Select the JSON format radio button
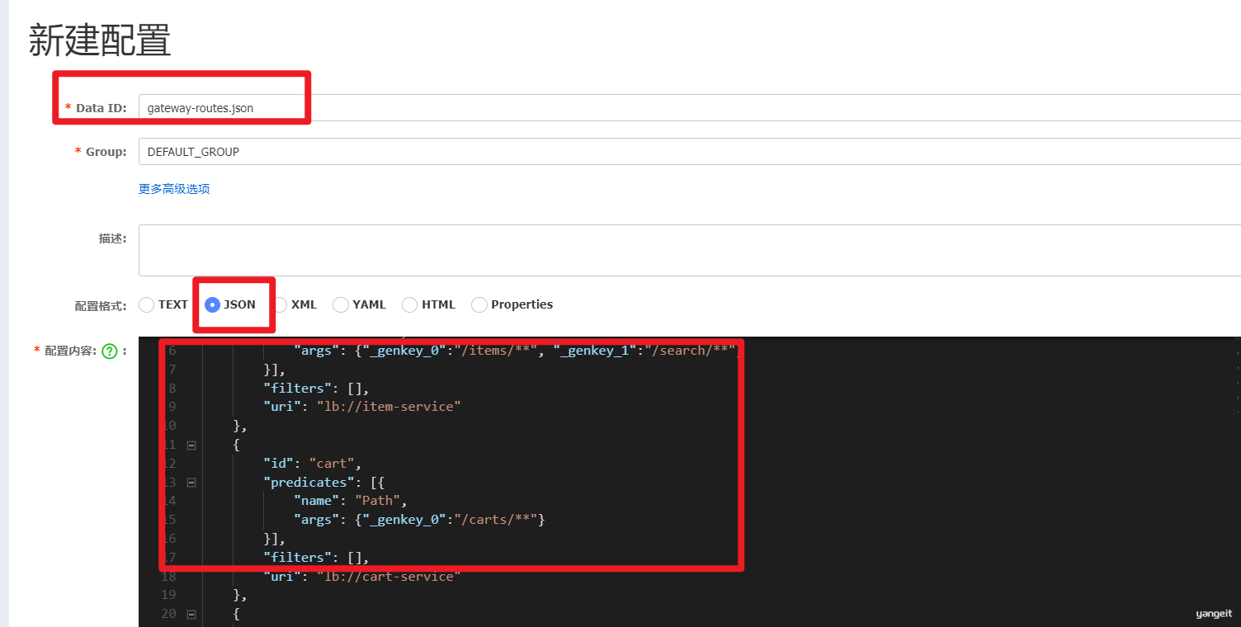1241x627 pixels. [x=212, y=304]
